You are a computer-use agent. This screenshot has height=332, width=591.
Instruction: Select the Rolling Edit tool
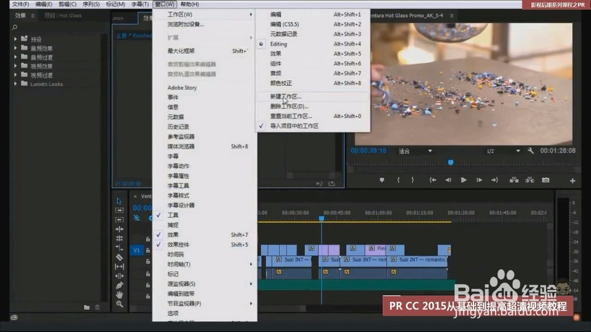coord(119,238)
